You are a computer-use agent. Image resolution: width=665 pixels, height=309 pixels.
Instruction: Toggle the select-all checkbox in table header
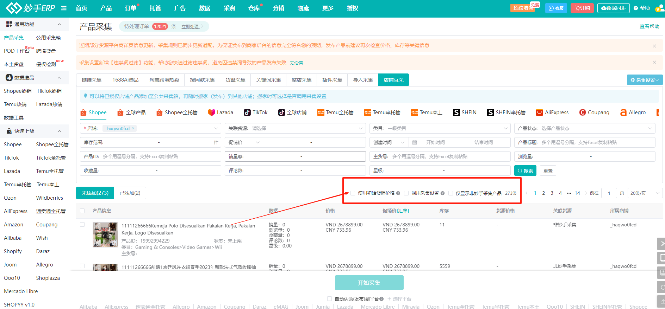coord(82,211)
